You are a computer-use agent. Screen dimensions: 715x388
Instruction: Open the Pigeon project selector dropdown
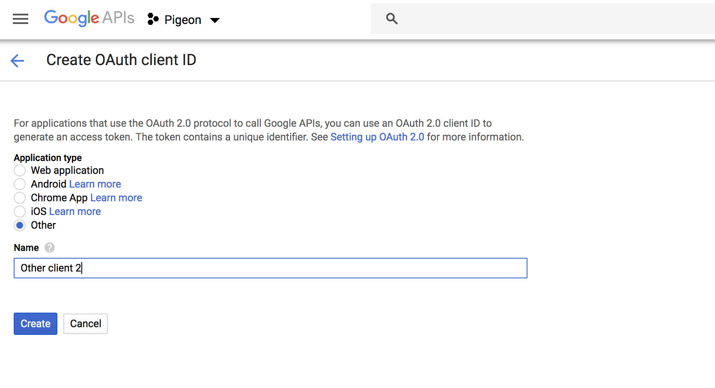(183, 19)
